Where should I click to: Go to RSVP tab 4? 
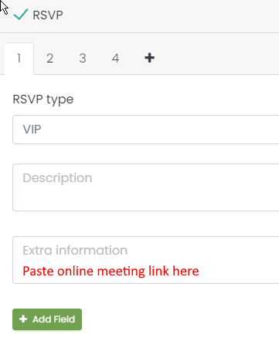click(115, 59)
